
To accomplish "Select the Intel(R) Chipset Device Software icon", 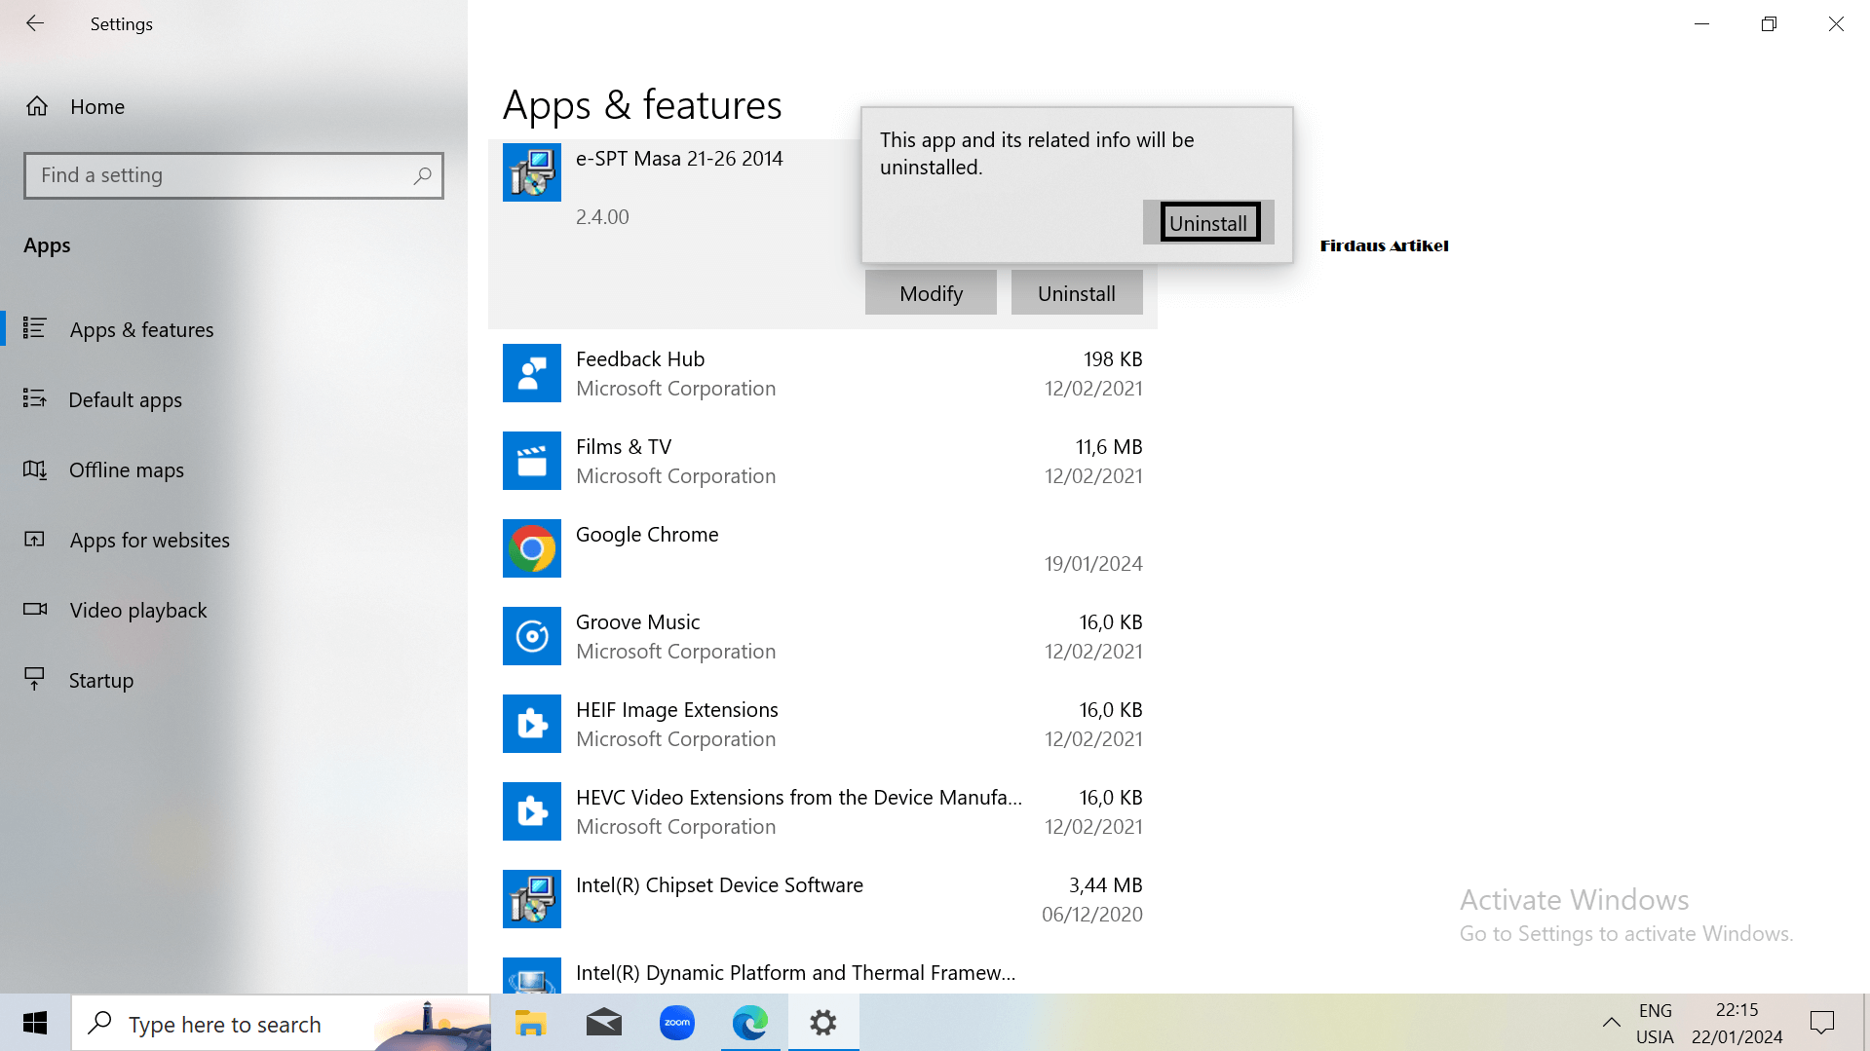I will 532,899.
